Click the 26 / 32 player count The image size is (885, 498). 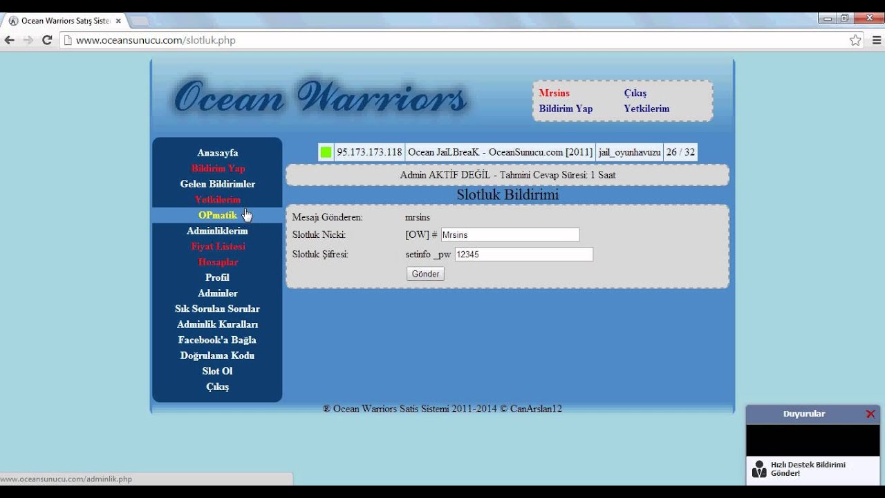(680, 152)
